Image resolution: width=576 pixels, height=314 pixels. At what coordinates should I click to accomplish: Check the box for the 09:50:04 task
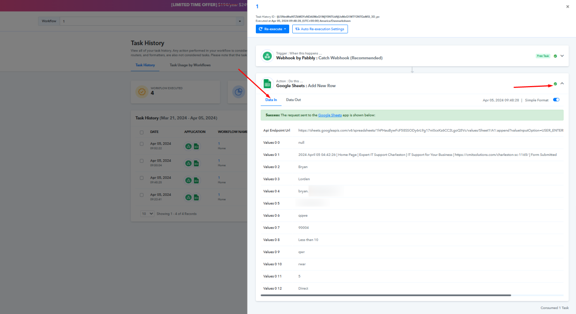141,161
